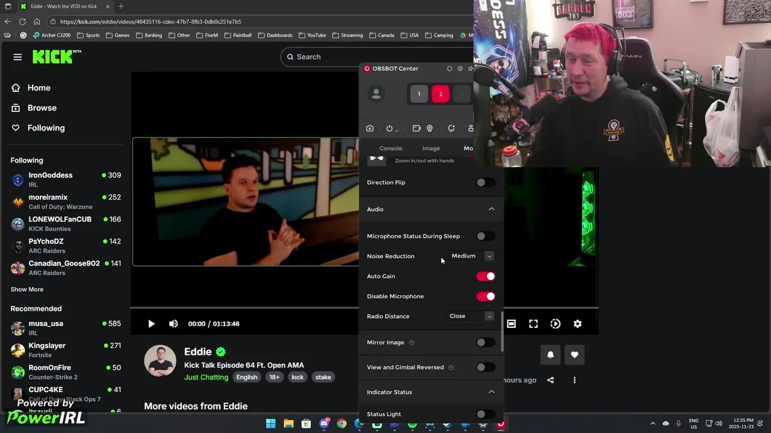771x433 pixels.
Task: Click the OBSBOT video recording icon
Action: click(x=416, y=128)
